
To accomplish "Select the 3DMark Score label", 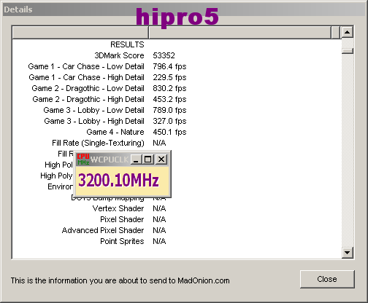I will pos(119,55).
